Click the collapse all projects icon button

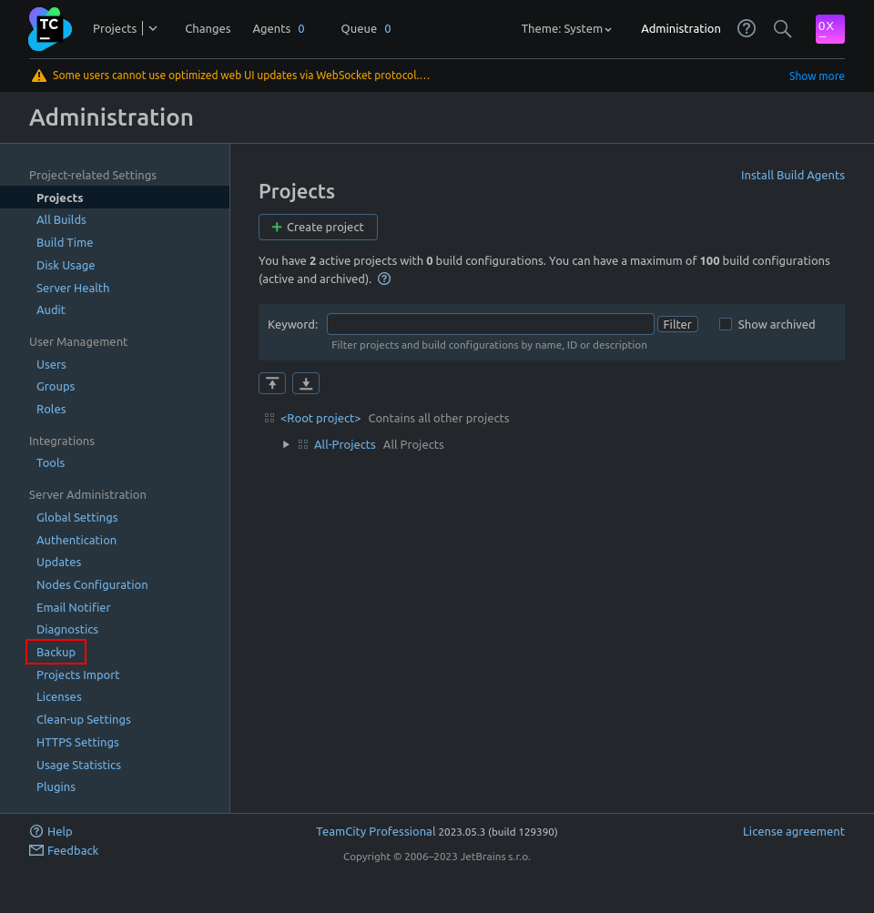point(272,383)
